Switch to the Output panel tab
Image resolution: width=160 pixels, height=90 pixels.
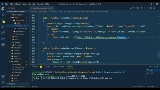[x=47, y=67]
